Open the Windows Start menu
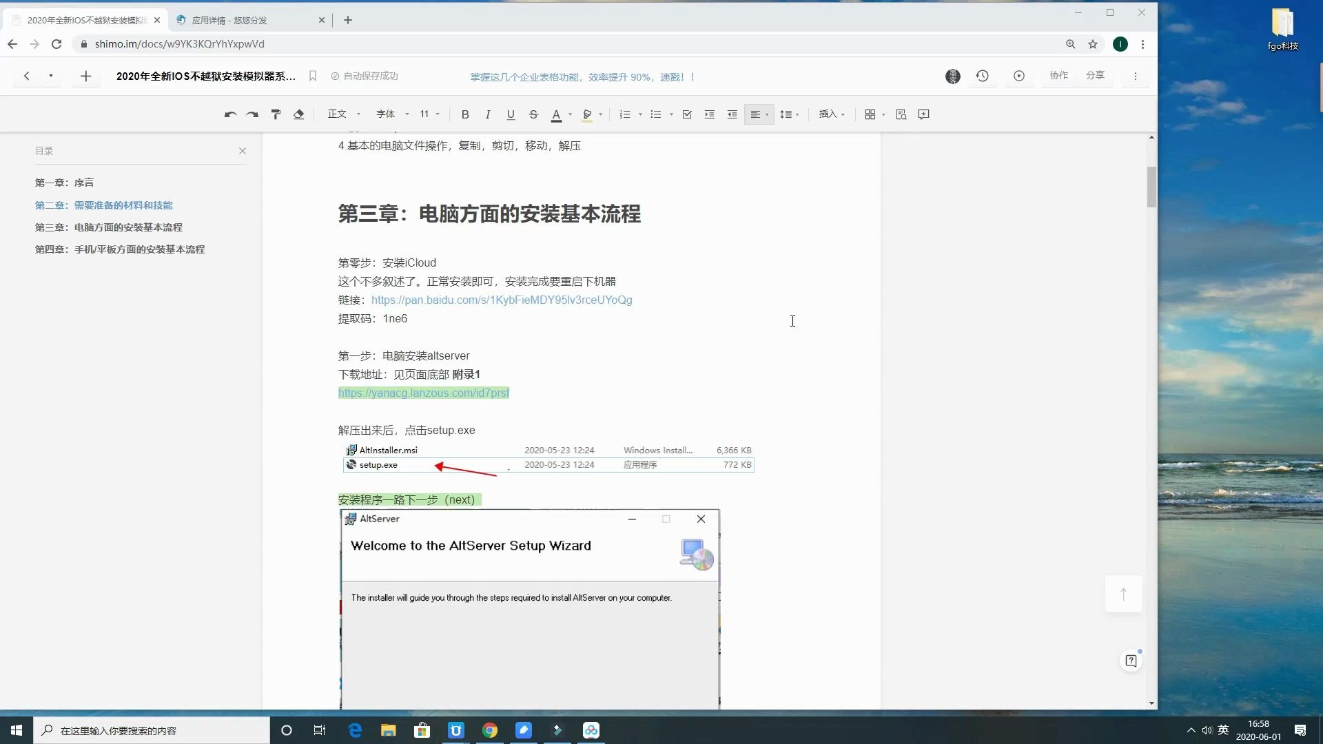Viewport: 1323px width, 744px height. pyautogui.click(x=17, y=730)
